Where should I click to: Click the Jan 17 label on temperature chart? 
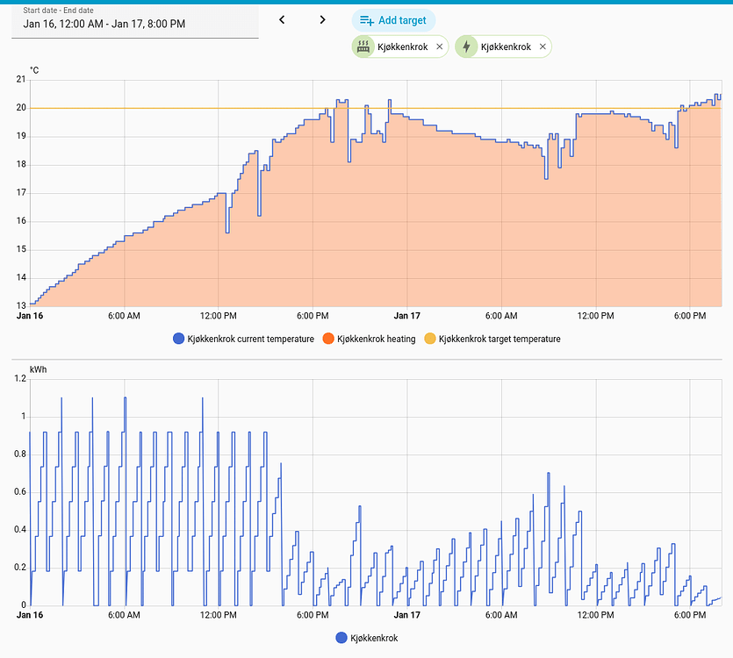[x=406, y=316]
